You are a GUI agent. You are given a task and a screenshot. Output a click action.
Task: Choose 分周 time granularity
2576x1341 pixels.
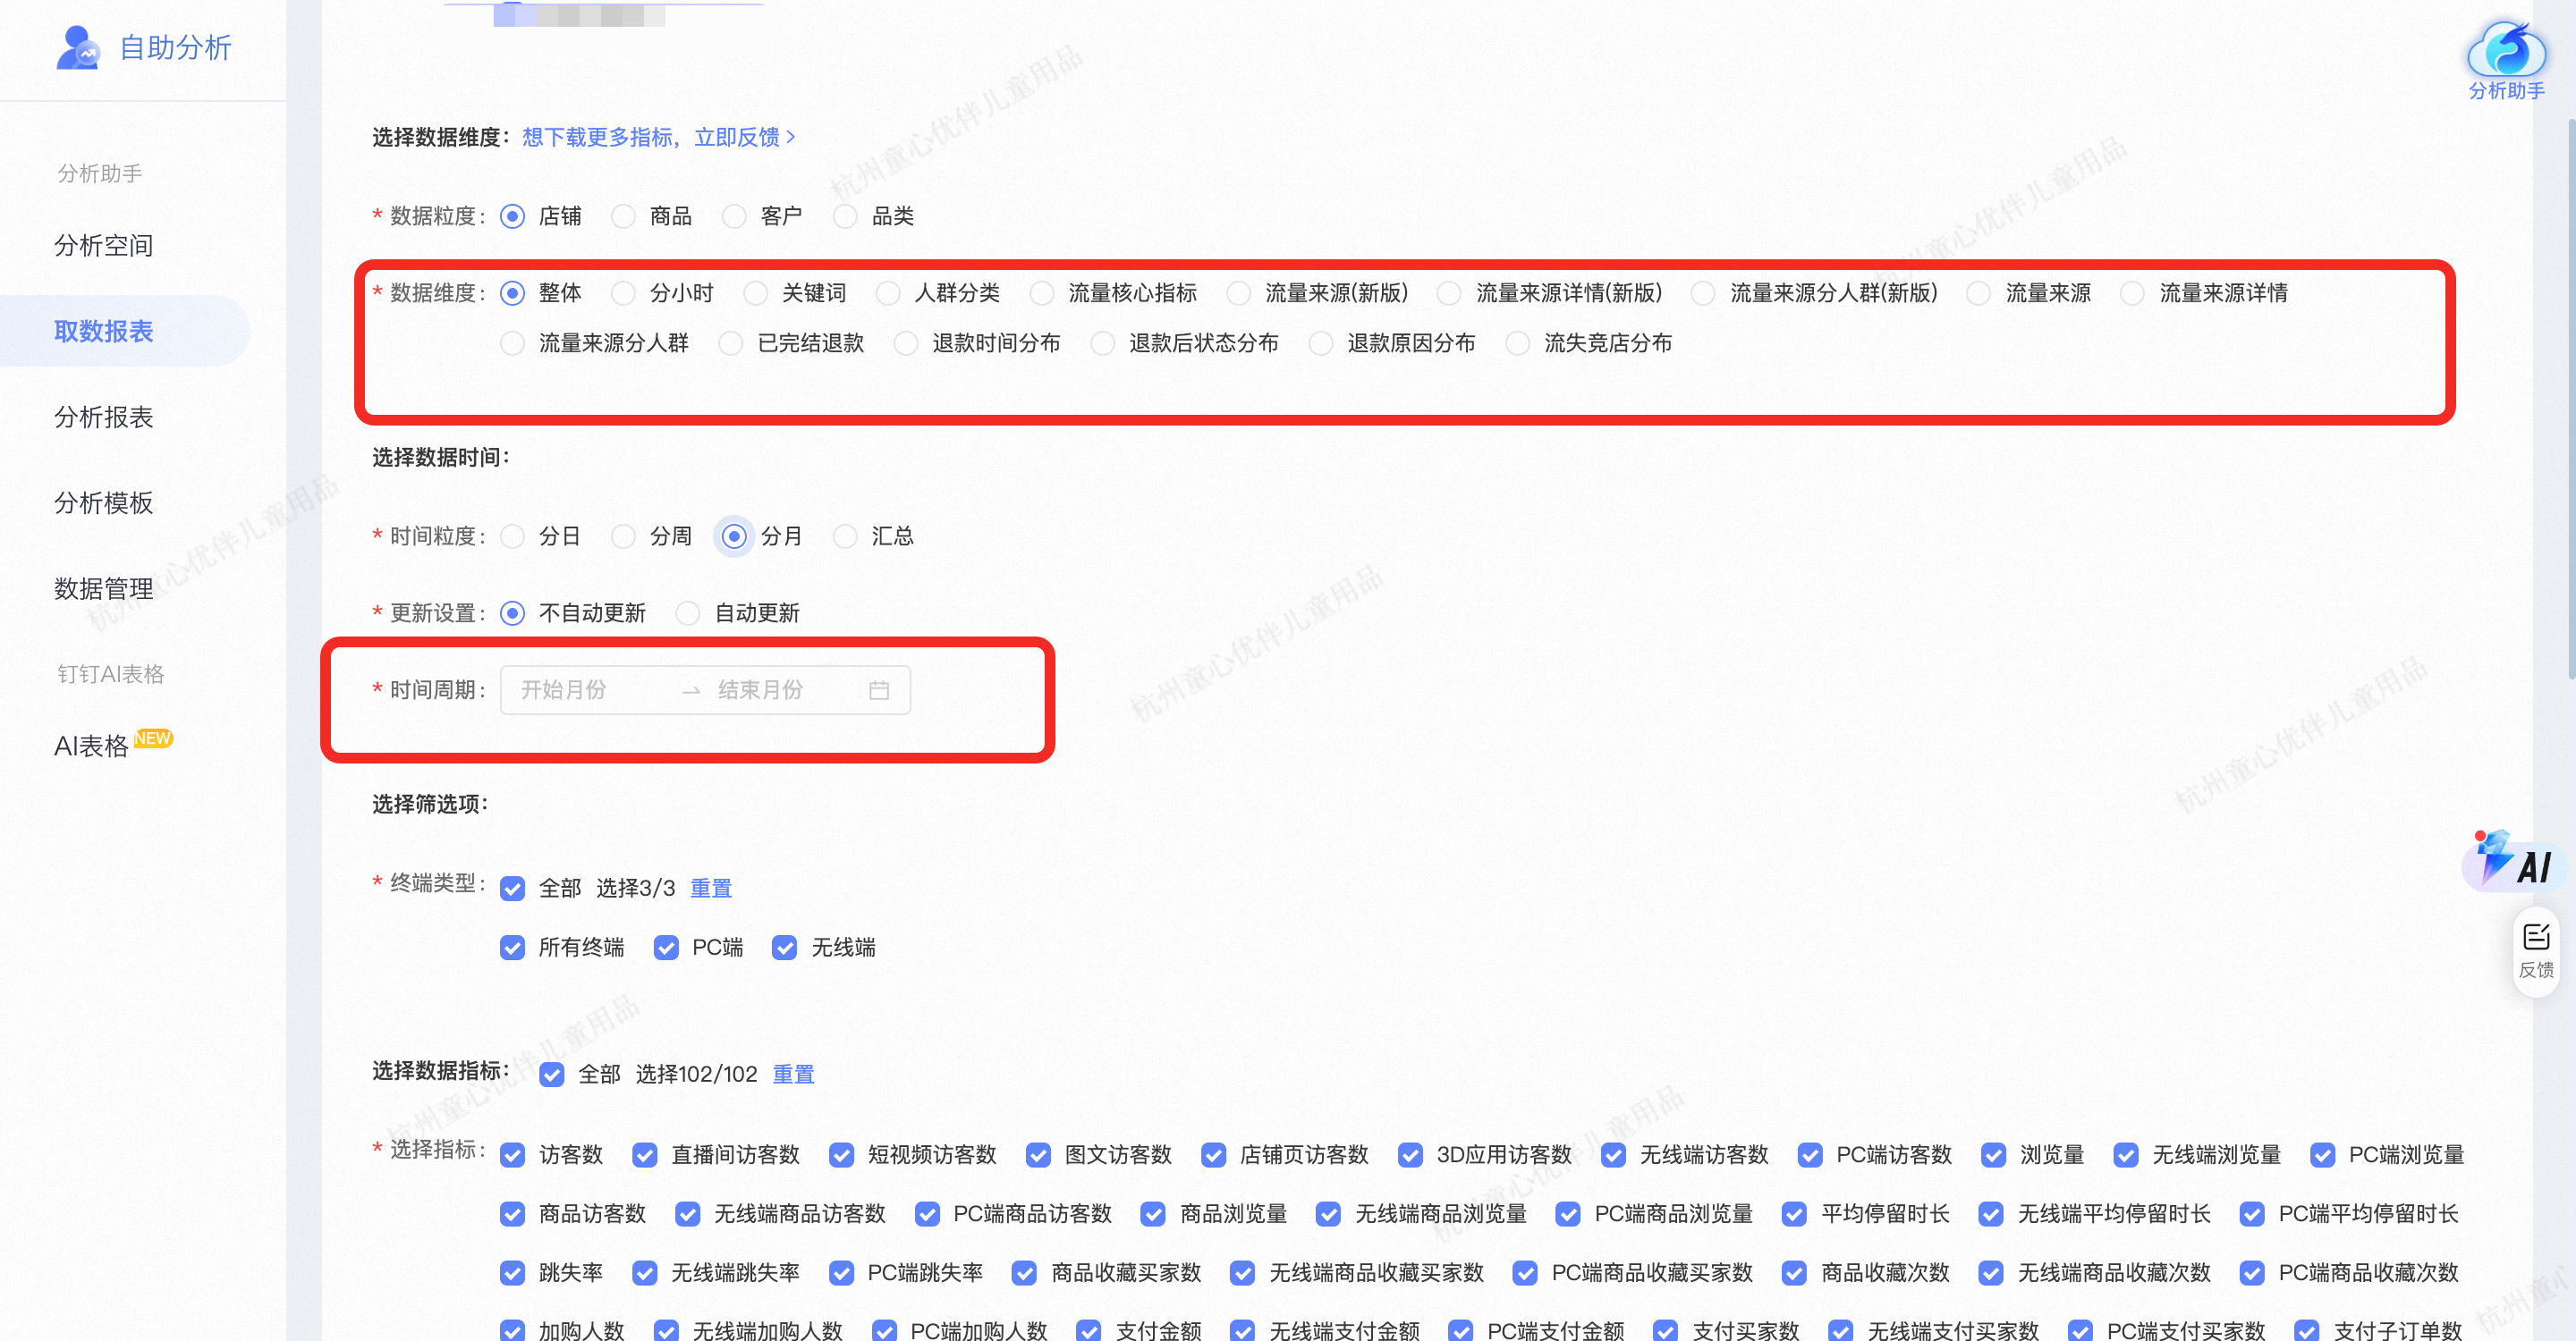624,536
